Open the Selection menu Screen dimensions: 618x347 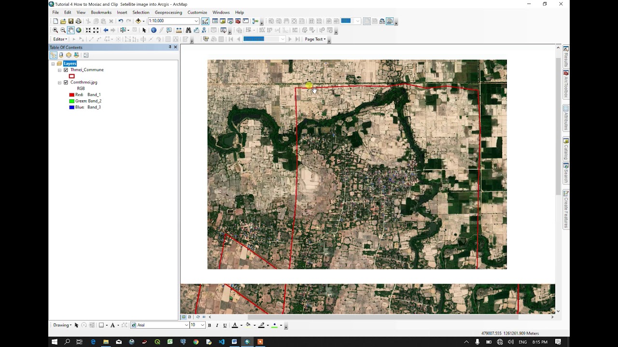[x=140, y=12]
